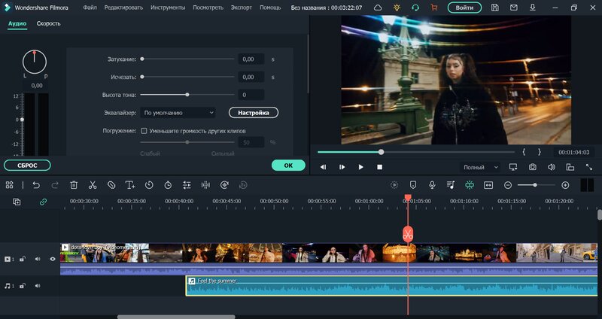The height and width of the screenshot is (319, 602).
Task: Click the Исчезать fade-out value field
Action: [251, 77]
